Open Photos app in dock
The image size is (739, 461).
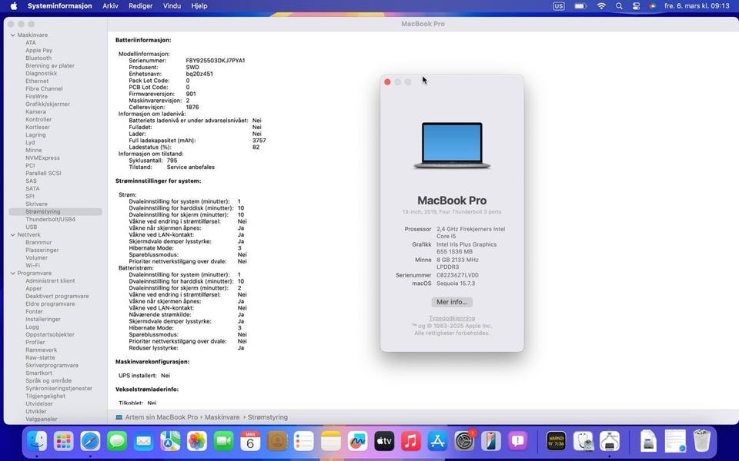click(x=197, y=441)
